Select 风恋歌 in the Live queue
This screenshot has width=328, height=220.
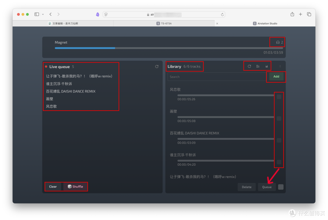coord(51,106)
